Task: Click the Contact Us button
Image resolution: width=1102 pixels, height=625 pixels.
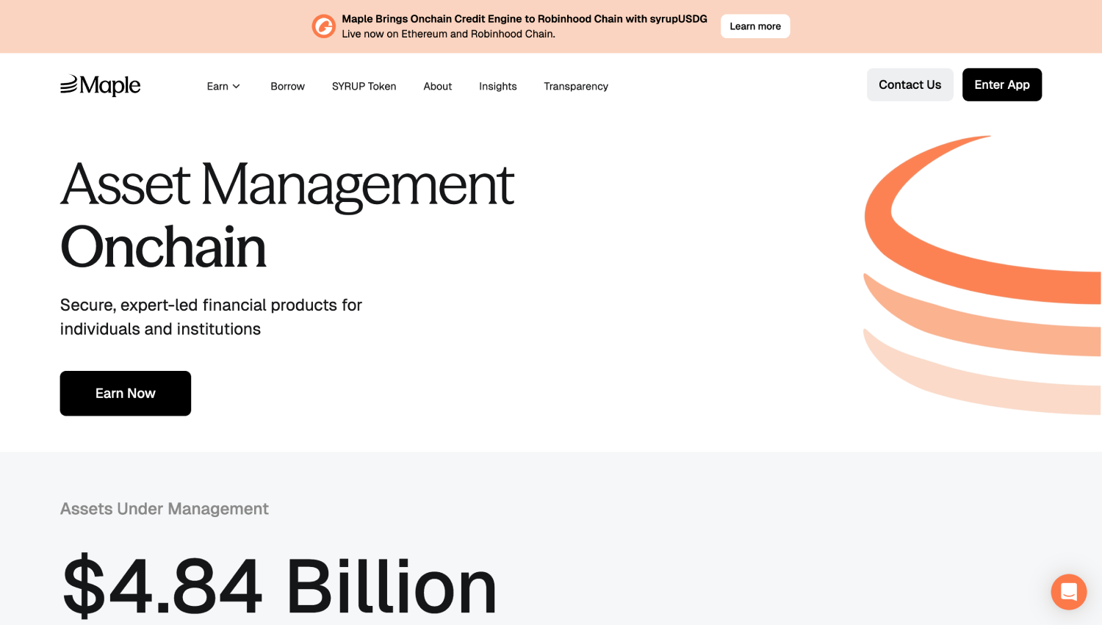Action: [x=910, y=84]
